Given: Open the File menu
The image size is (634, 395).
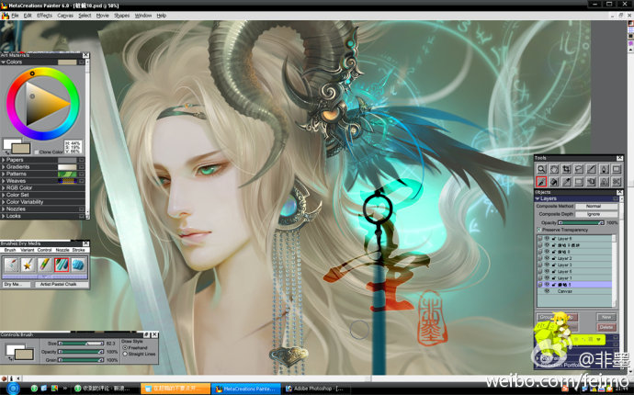Looking at the screenshot, I should 15,16.
